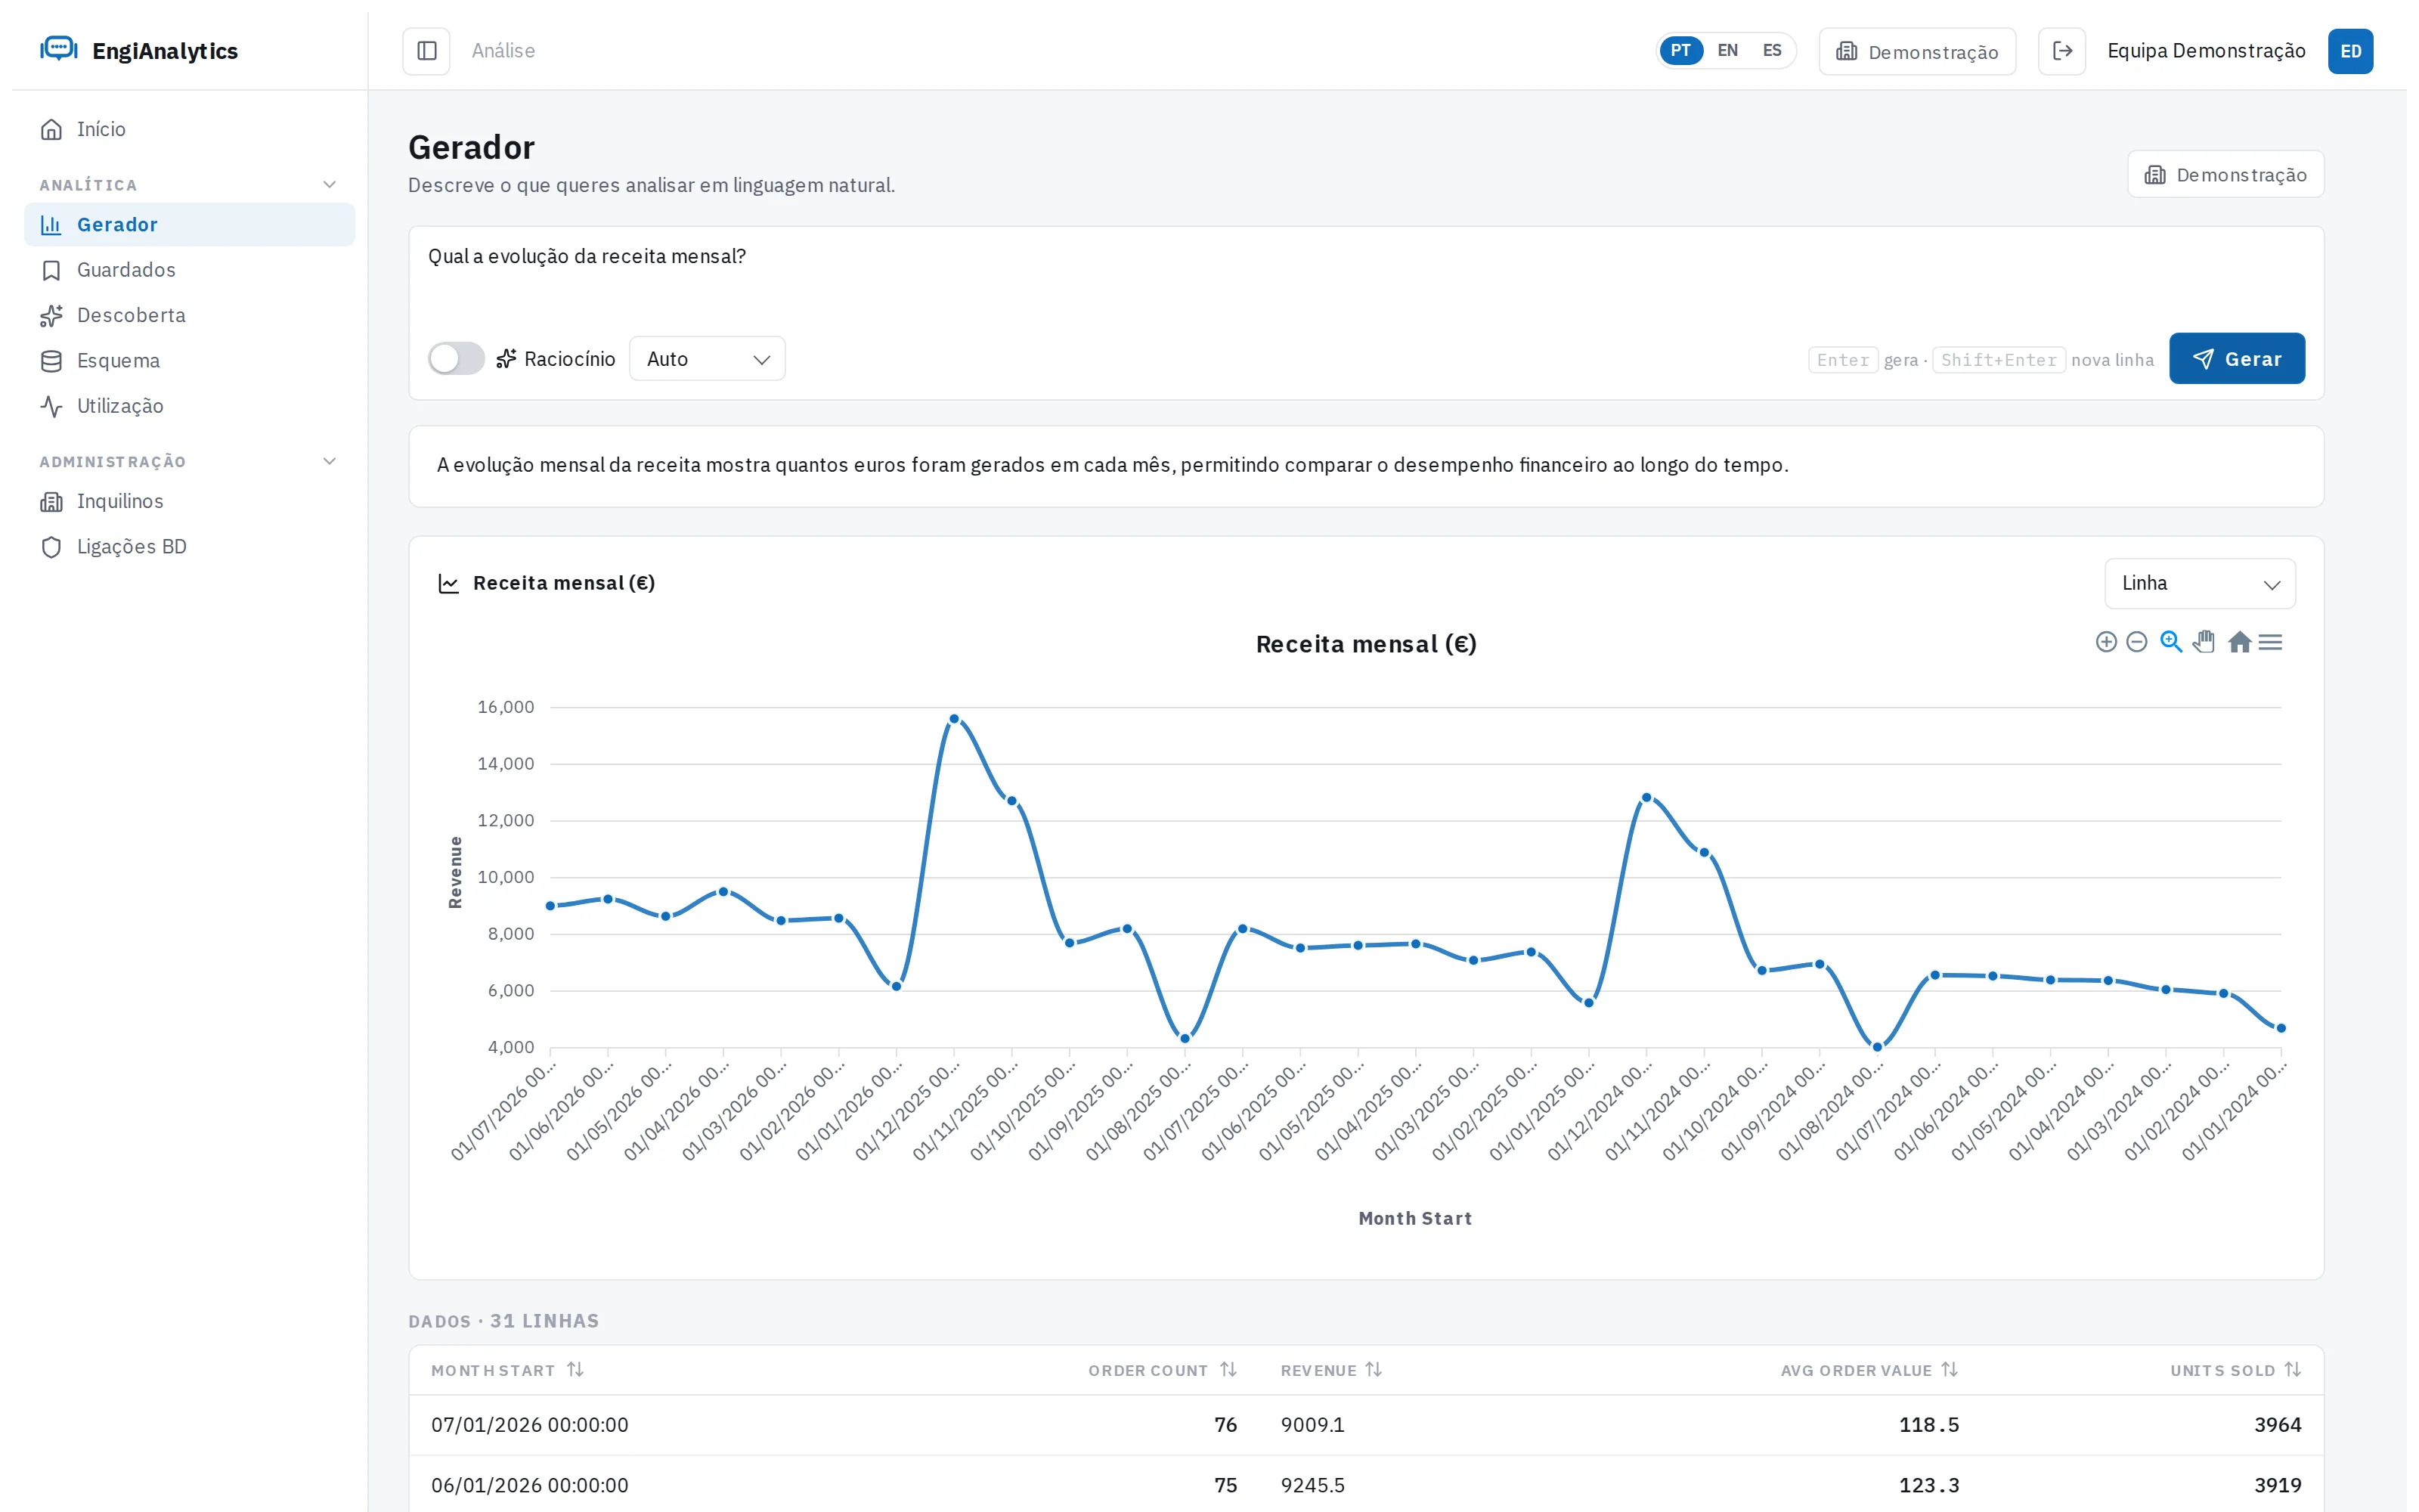Click the chart title Receita mensal (€)
Screen dimensions: 2419x1512
pos(1365,644)
